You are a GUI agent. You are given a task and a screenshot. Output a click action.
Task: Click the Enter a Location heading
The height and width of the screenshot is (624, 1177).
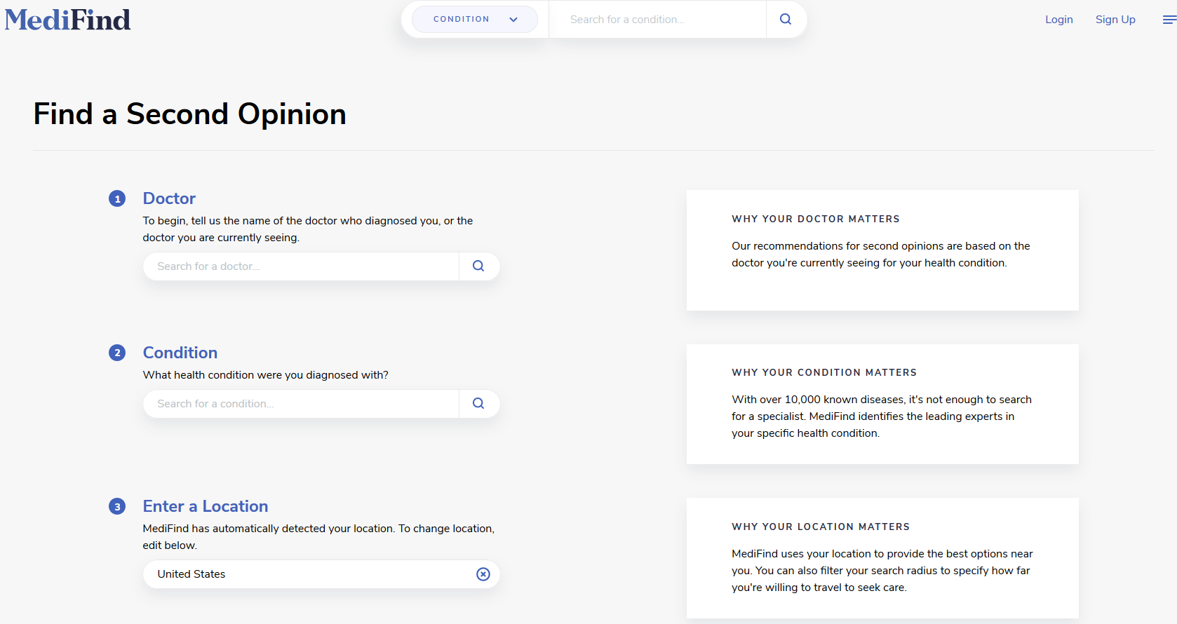206,506
